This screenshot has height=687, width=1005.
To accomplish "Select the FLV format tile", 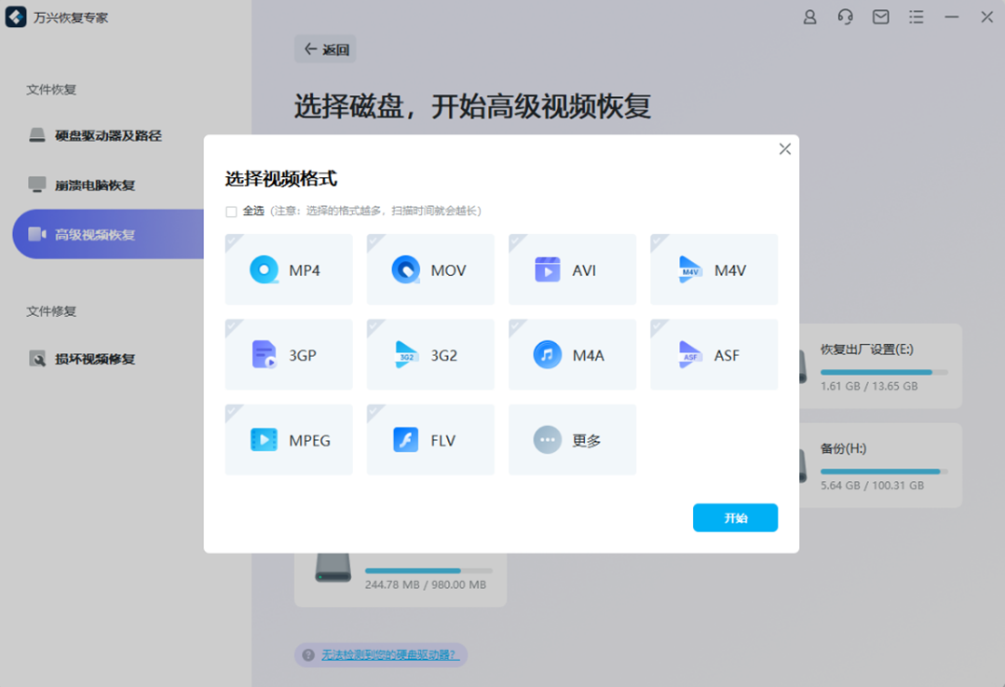I will point(430,439).
